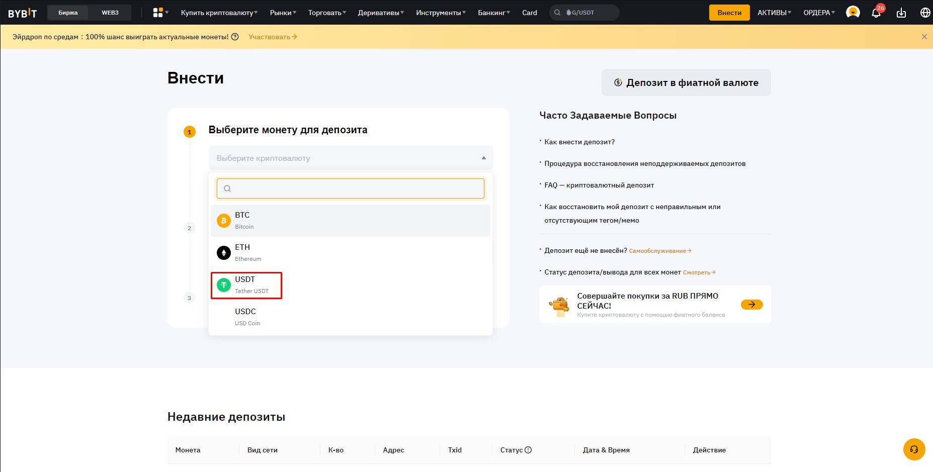Screen dimensions: 933x472
Task: Select ETH Ethereum from the list
Action: click(x=351, y=253)
